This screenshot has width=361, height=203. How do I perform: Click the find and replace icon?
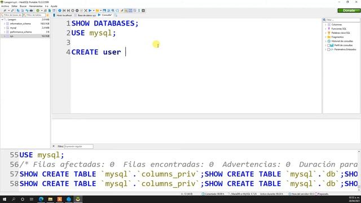[117, 11]
